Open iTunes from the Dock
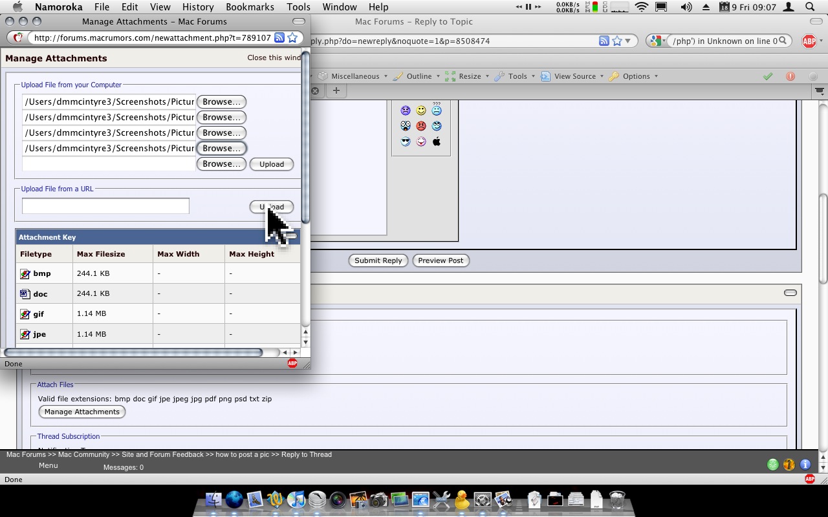 296,500
